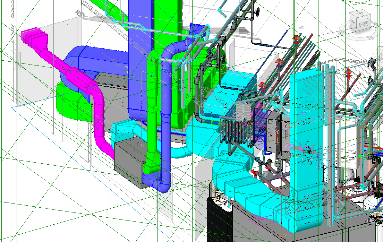Select the topmost red sprinkler head
The width and height of the screenshot is (383, 242).
coord(295,39)
